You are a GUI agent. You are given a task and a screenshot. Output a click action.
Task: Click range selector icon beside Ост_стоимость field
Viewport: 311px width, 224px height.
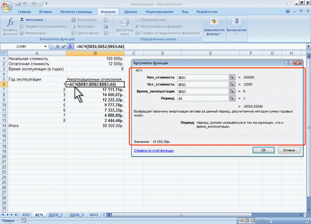coord(232,85)
